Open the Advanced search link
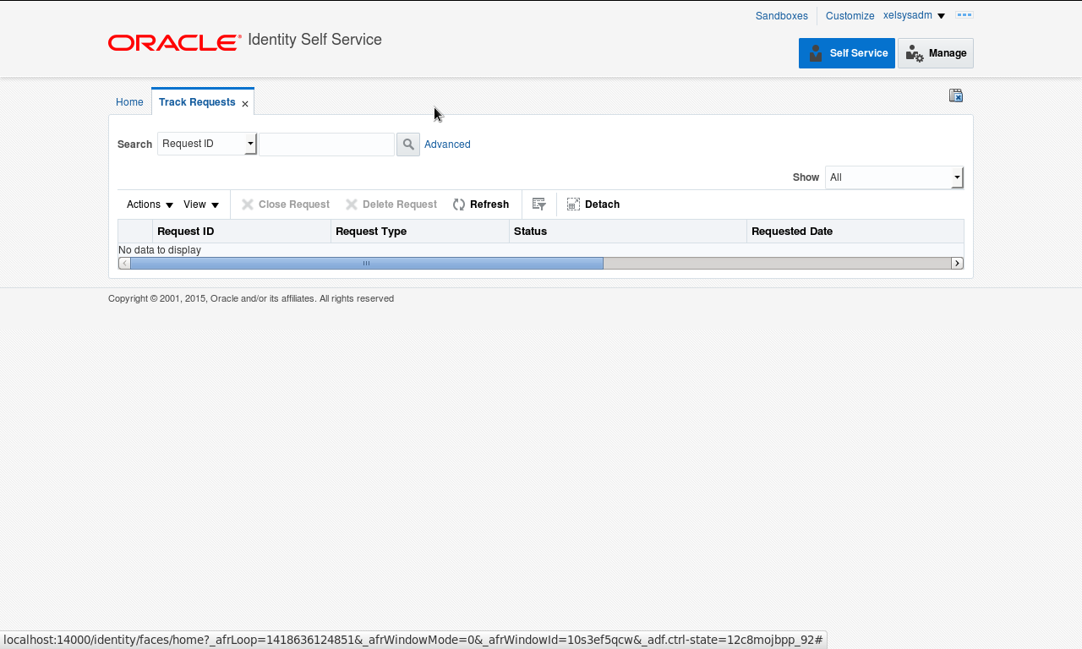1082x649 pixels. coord(446,144)
